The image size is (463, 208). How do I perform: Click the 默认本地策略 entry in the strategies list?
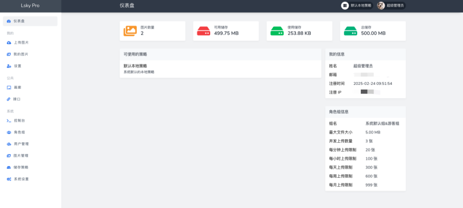click(135, 66)
